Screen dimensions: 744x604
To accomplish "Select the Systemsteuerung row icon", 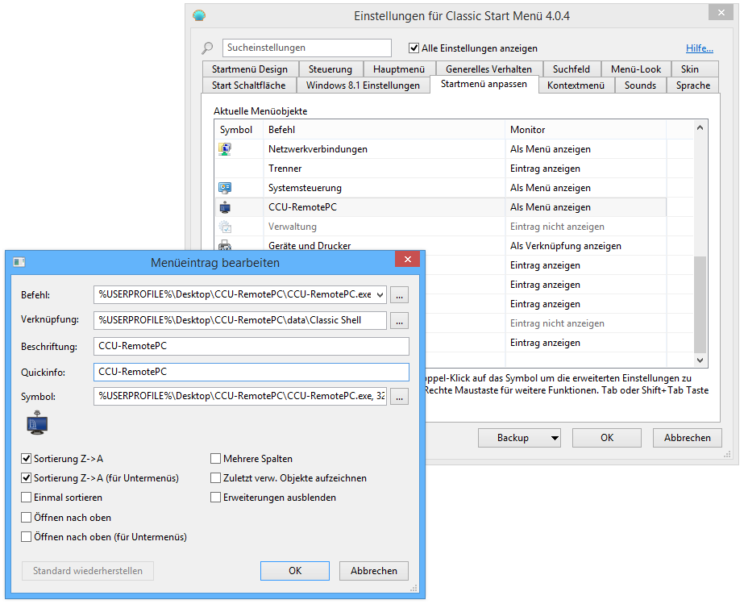I will point(225,188).
